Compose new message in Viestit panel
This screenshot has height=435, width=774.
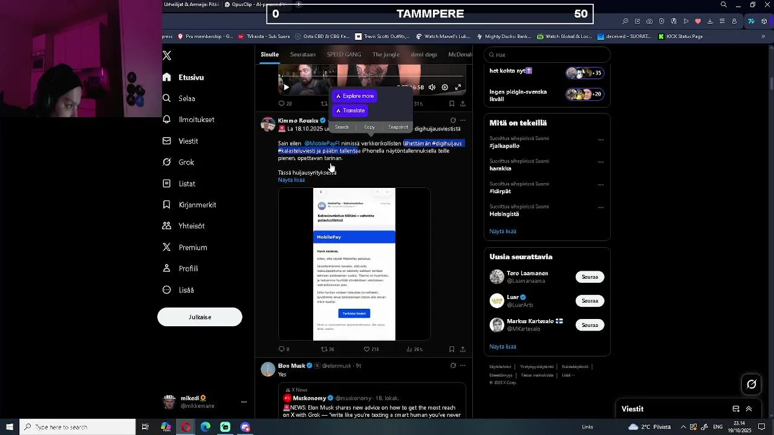(x=736, y=409)
